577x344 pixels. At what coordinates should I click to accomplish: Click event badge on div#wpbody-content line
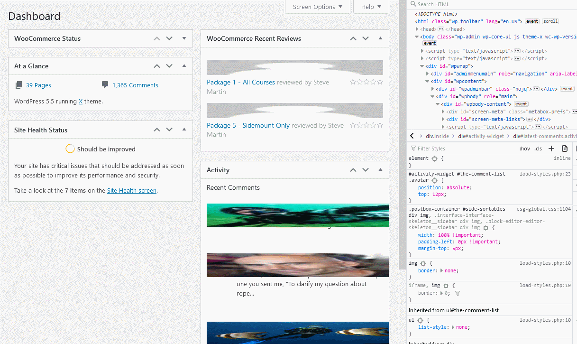coord(522,104)
